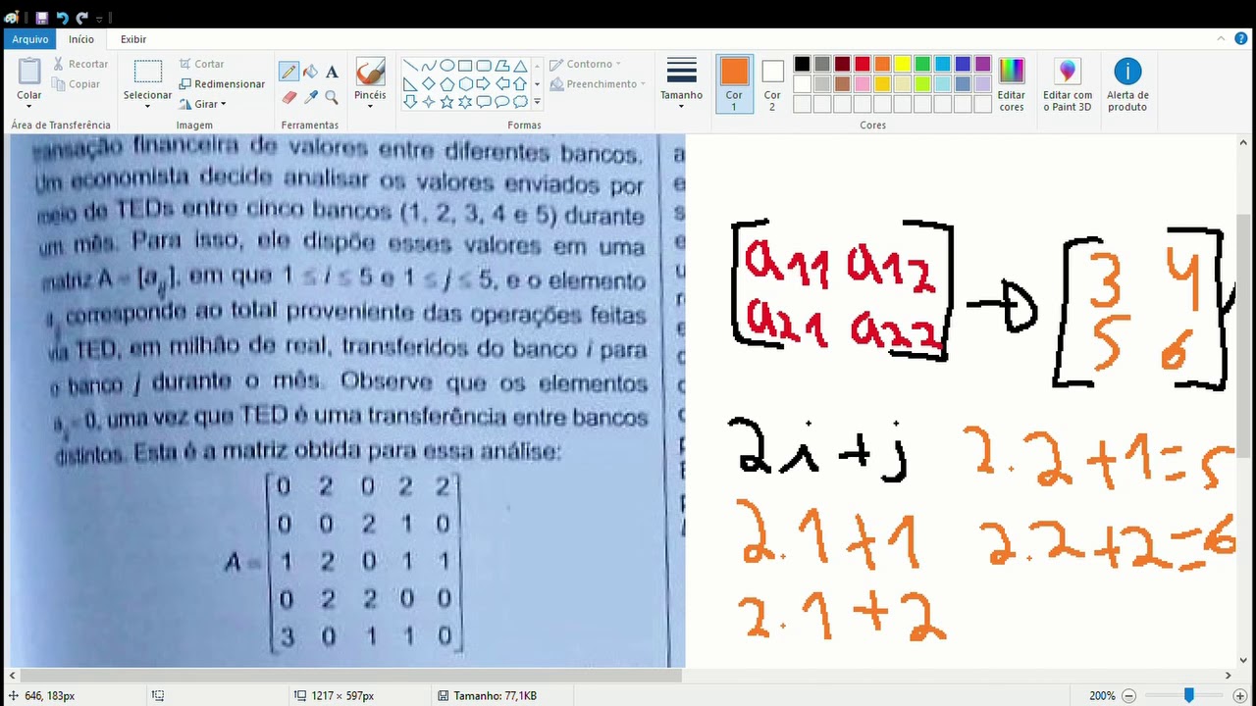
Task: Switch to the Início tab
Action: tap(81, 39)
